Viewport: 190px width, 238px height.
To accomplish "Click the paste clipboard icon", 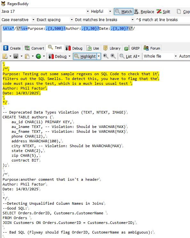I will coord(27,56).
